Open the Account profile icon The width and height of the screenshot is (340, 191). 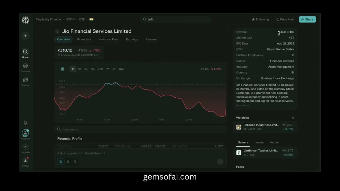(x=25, y=133)
